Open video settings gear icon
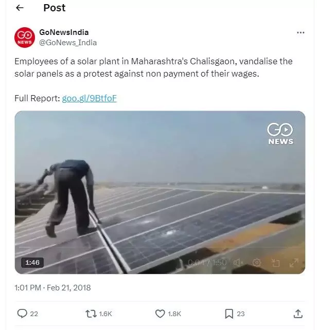Viewport: 317px width, 330px height. click(x=256, y=263)
